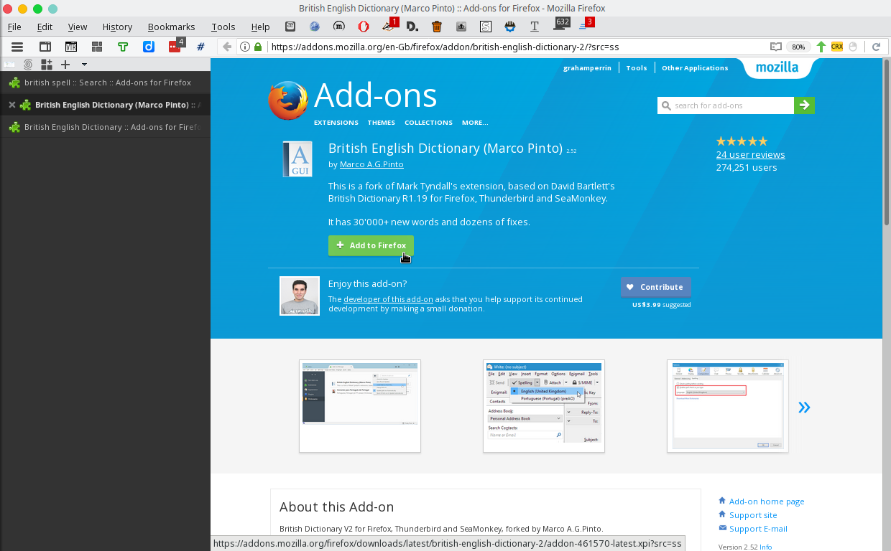This screenshot has width=891, height=551.
Task: Open the Support E-mail link
Action: (758, 529)
